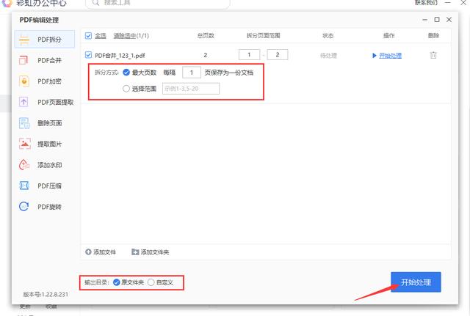Click the folder icon for 添加文件夹
470x316 pixels.
(x=135, y=252)
